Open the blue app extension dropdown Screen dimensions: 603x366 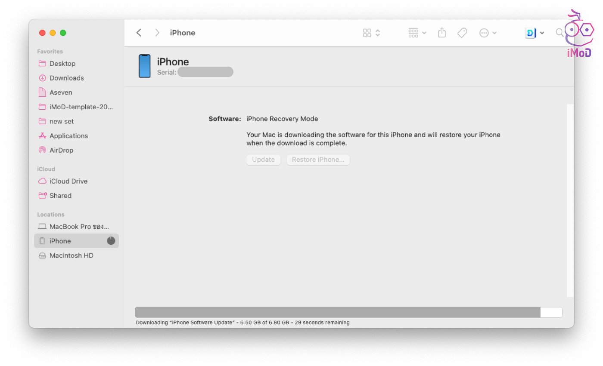point(535,33)
